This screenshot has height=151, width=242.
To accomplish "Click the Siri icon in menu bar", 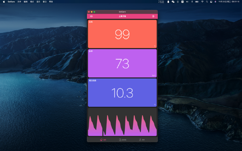I will point(215,2).
